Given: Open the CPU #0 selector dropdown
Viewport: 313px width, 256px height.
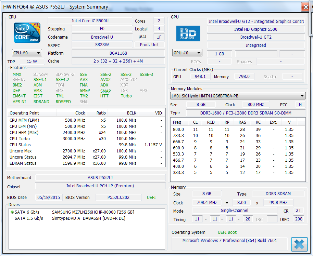Looking at the screenshot, I should point(27,53).
